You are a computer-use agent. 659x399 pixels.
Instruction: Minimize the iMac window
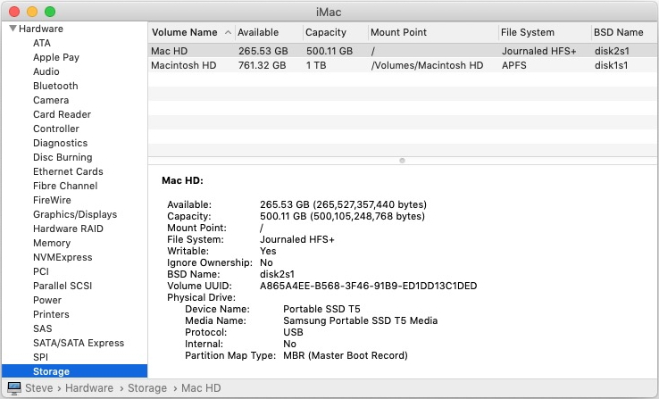click(x=32, y=12)
